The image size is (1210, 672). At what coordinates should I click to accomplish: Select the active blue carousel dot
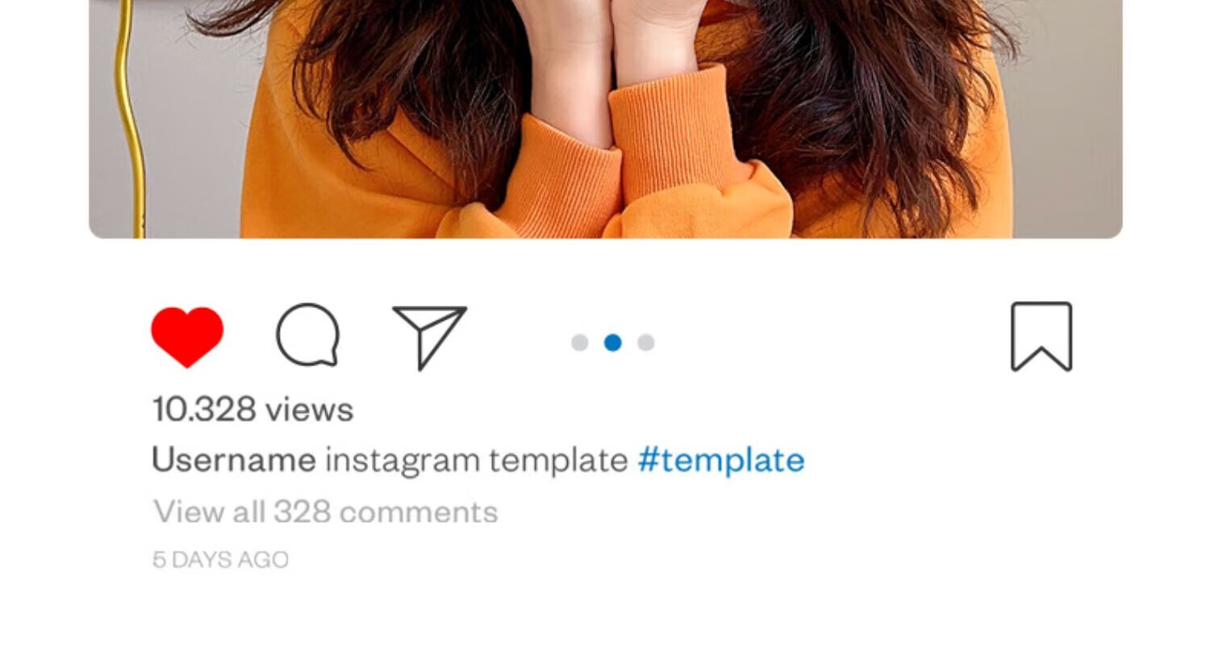[x=613, y=343]
